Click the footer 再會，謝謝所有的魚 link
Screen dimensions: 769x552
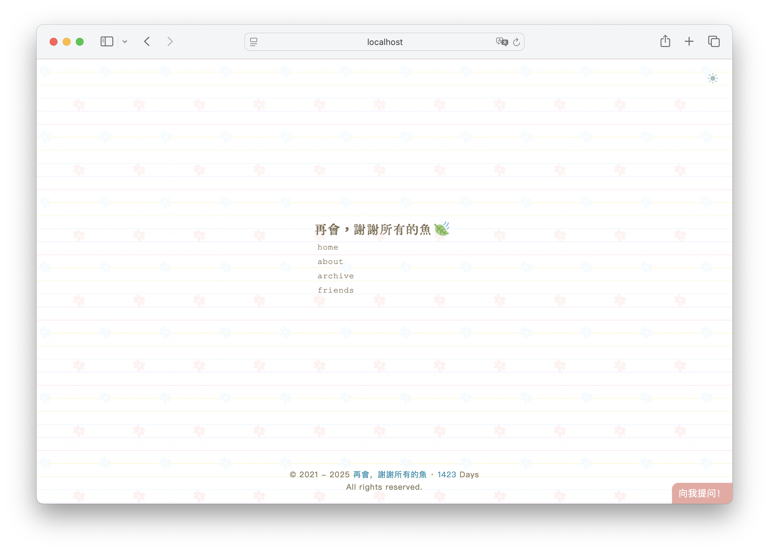(390, 474)
